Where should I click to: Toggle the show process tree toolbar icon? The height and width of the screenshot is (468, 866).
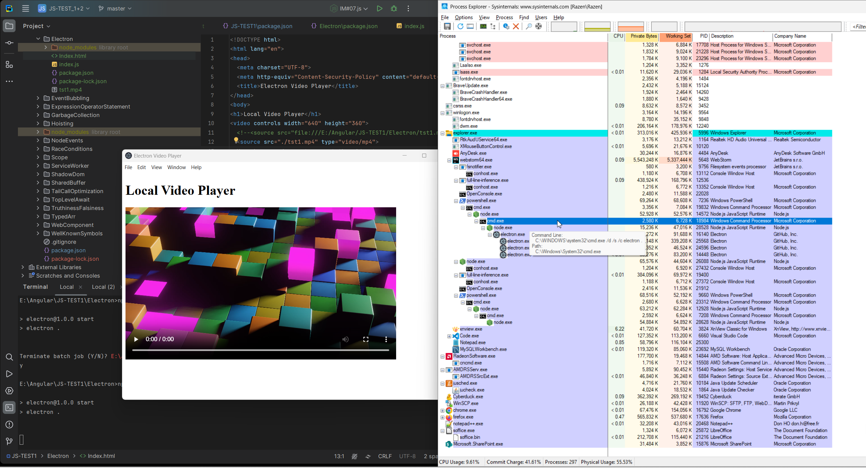(x=493, y=26)
